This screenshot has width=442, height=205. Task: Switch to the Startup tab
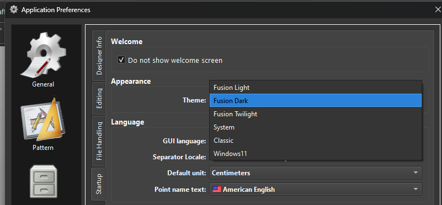point(98,184)
